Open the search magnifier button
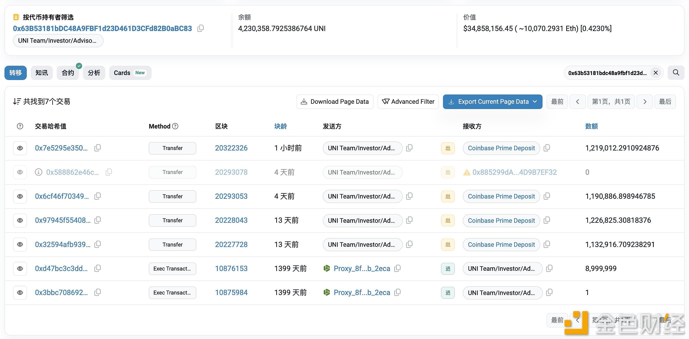The height and width of the screenshot is (339, 689). [676, 72]
